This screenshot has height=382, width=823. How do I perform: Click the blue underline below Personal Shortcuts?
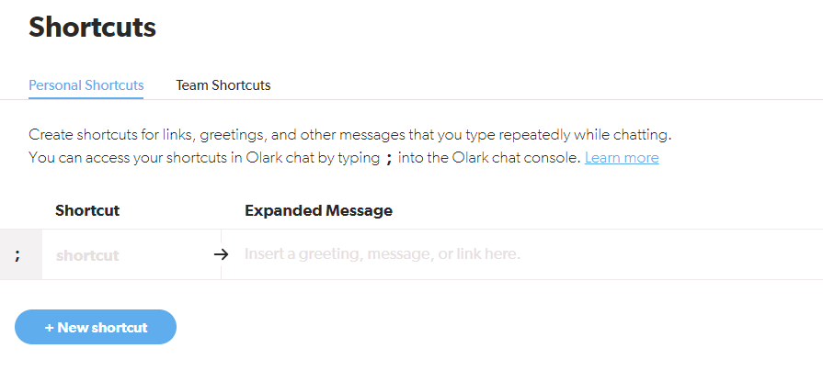click(x=86, y=97)
